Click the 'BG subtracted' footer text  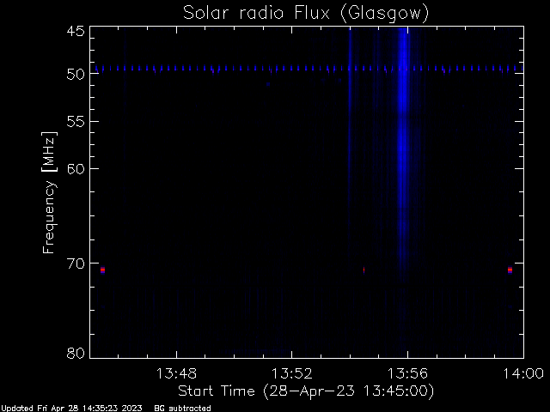click(182, 409)
